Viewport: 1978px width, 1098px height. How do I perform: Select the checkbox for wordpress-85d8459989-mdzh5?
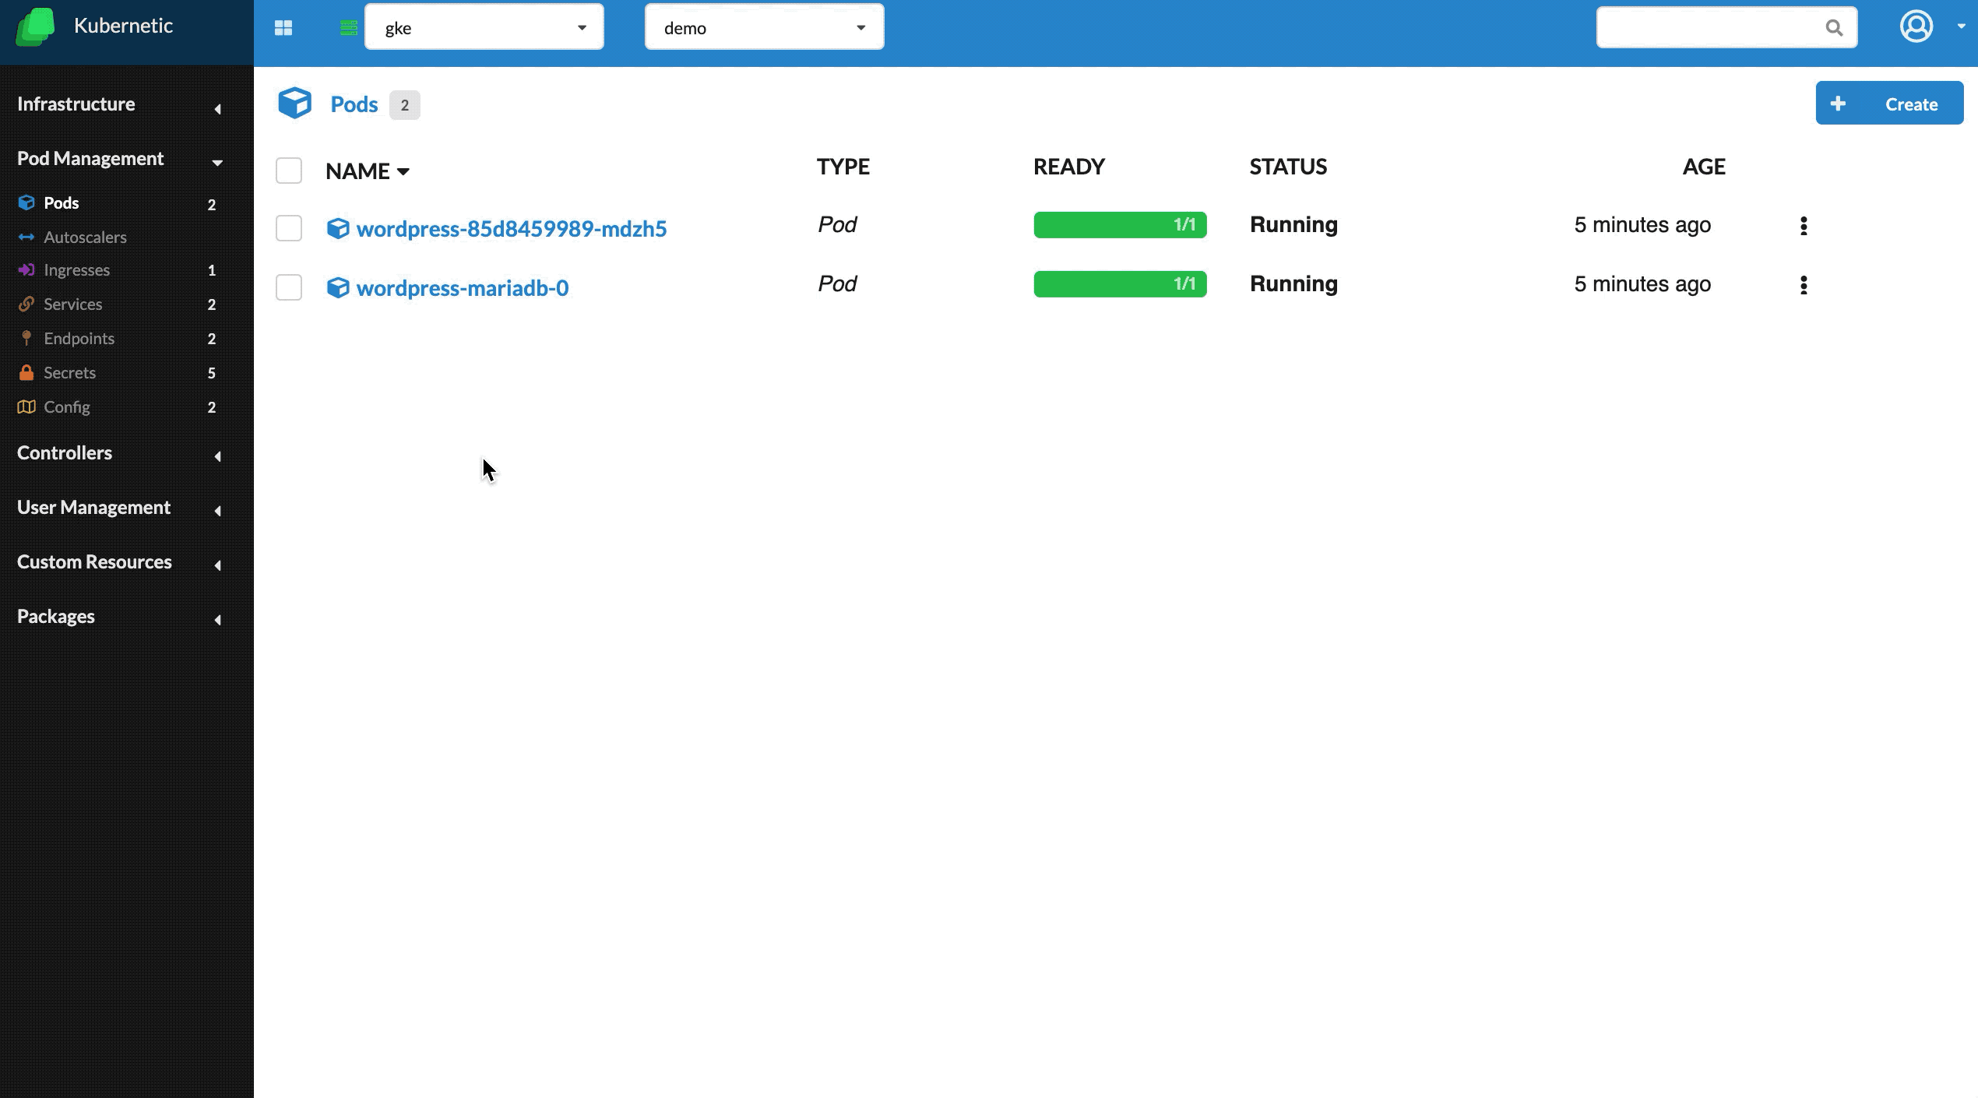click(x=288, y=227)
